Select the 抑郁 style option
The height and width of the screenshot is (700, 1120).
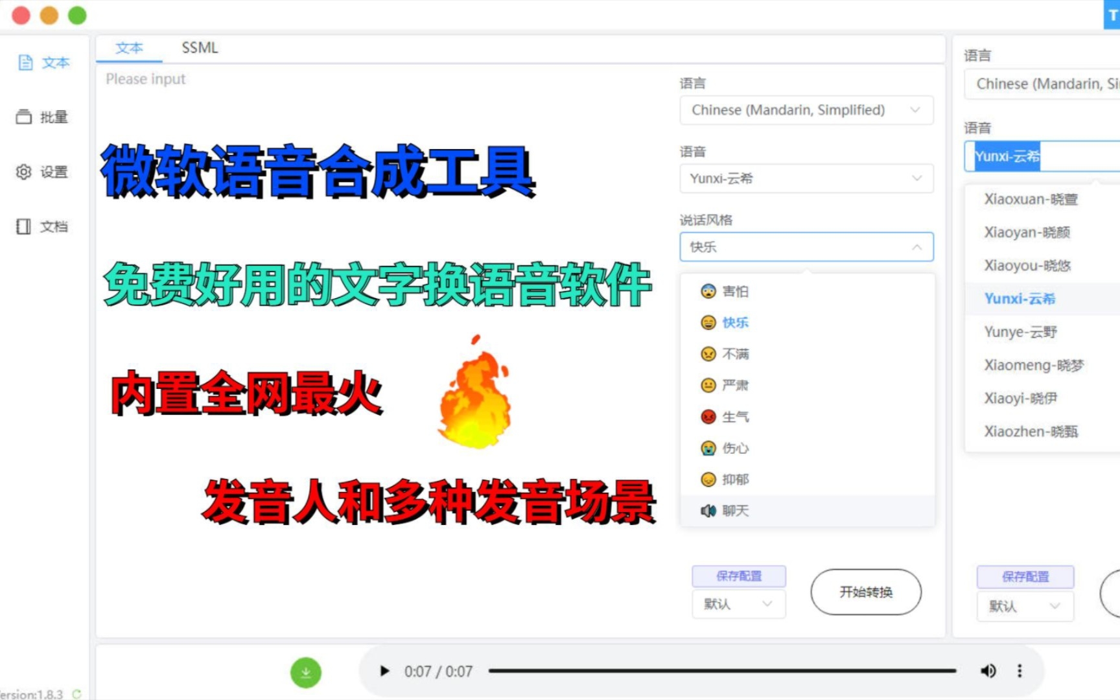[x=807, y=480]
